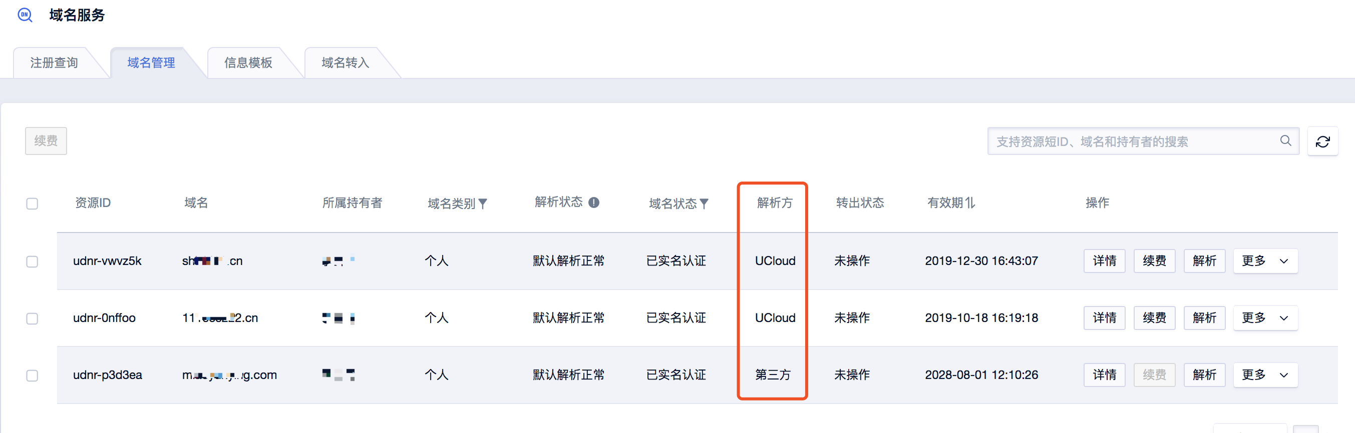Check the checkbox for domain udnr-vwvz5k
Image resolution: width=1355 pixels, height=433 pixels.
coord(32,261)
